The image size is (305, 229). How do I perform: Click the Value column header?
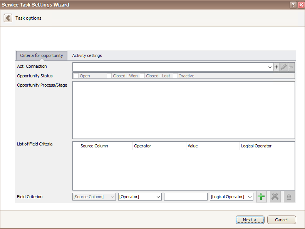[x=213, y=146]
